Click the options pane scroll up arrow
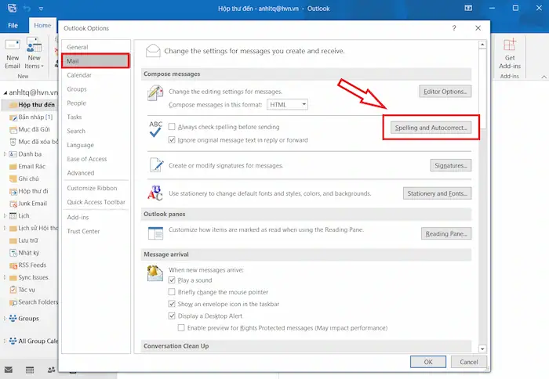This screenshot has width=549, height=379. point(482,45)
